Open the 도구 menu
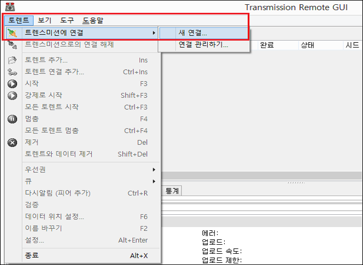This screenshot has height=265, width=363. click(67, 20)
